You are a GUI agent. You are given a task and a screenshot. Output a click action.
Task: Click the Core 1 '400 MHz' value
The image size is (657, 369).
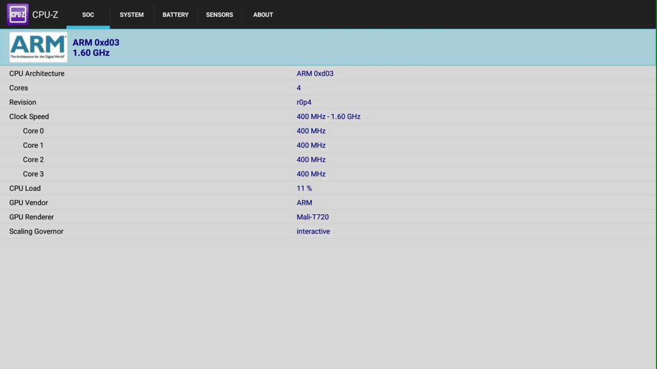pyautogui.click(x=311, y=145)
